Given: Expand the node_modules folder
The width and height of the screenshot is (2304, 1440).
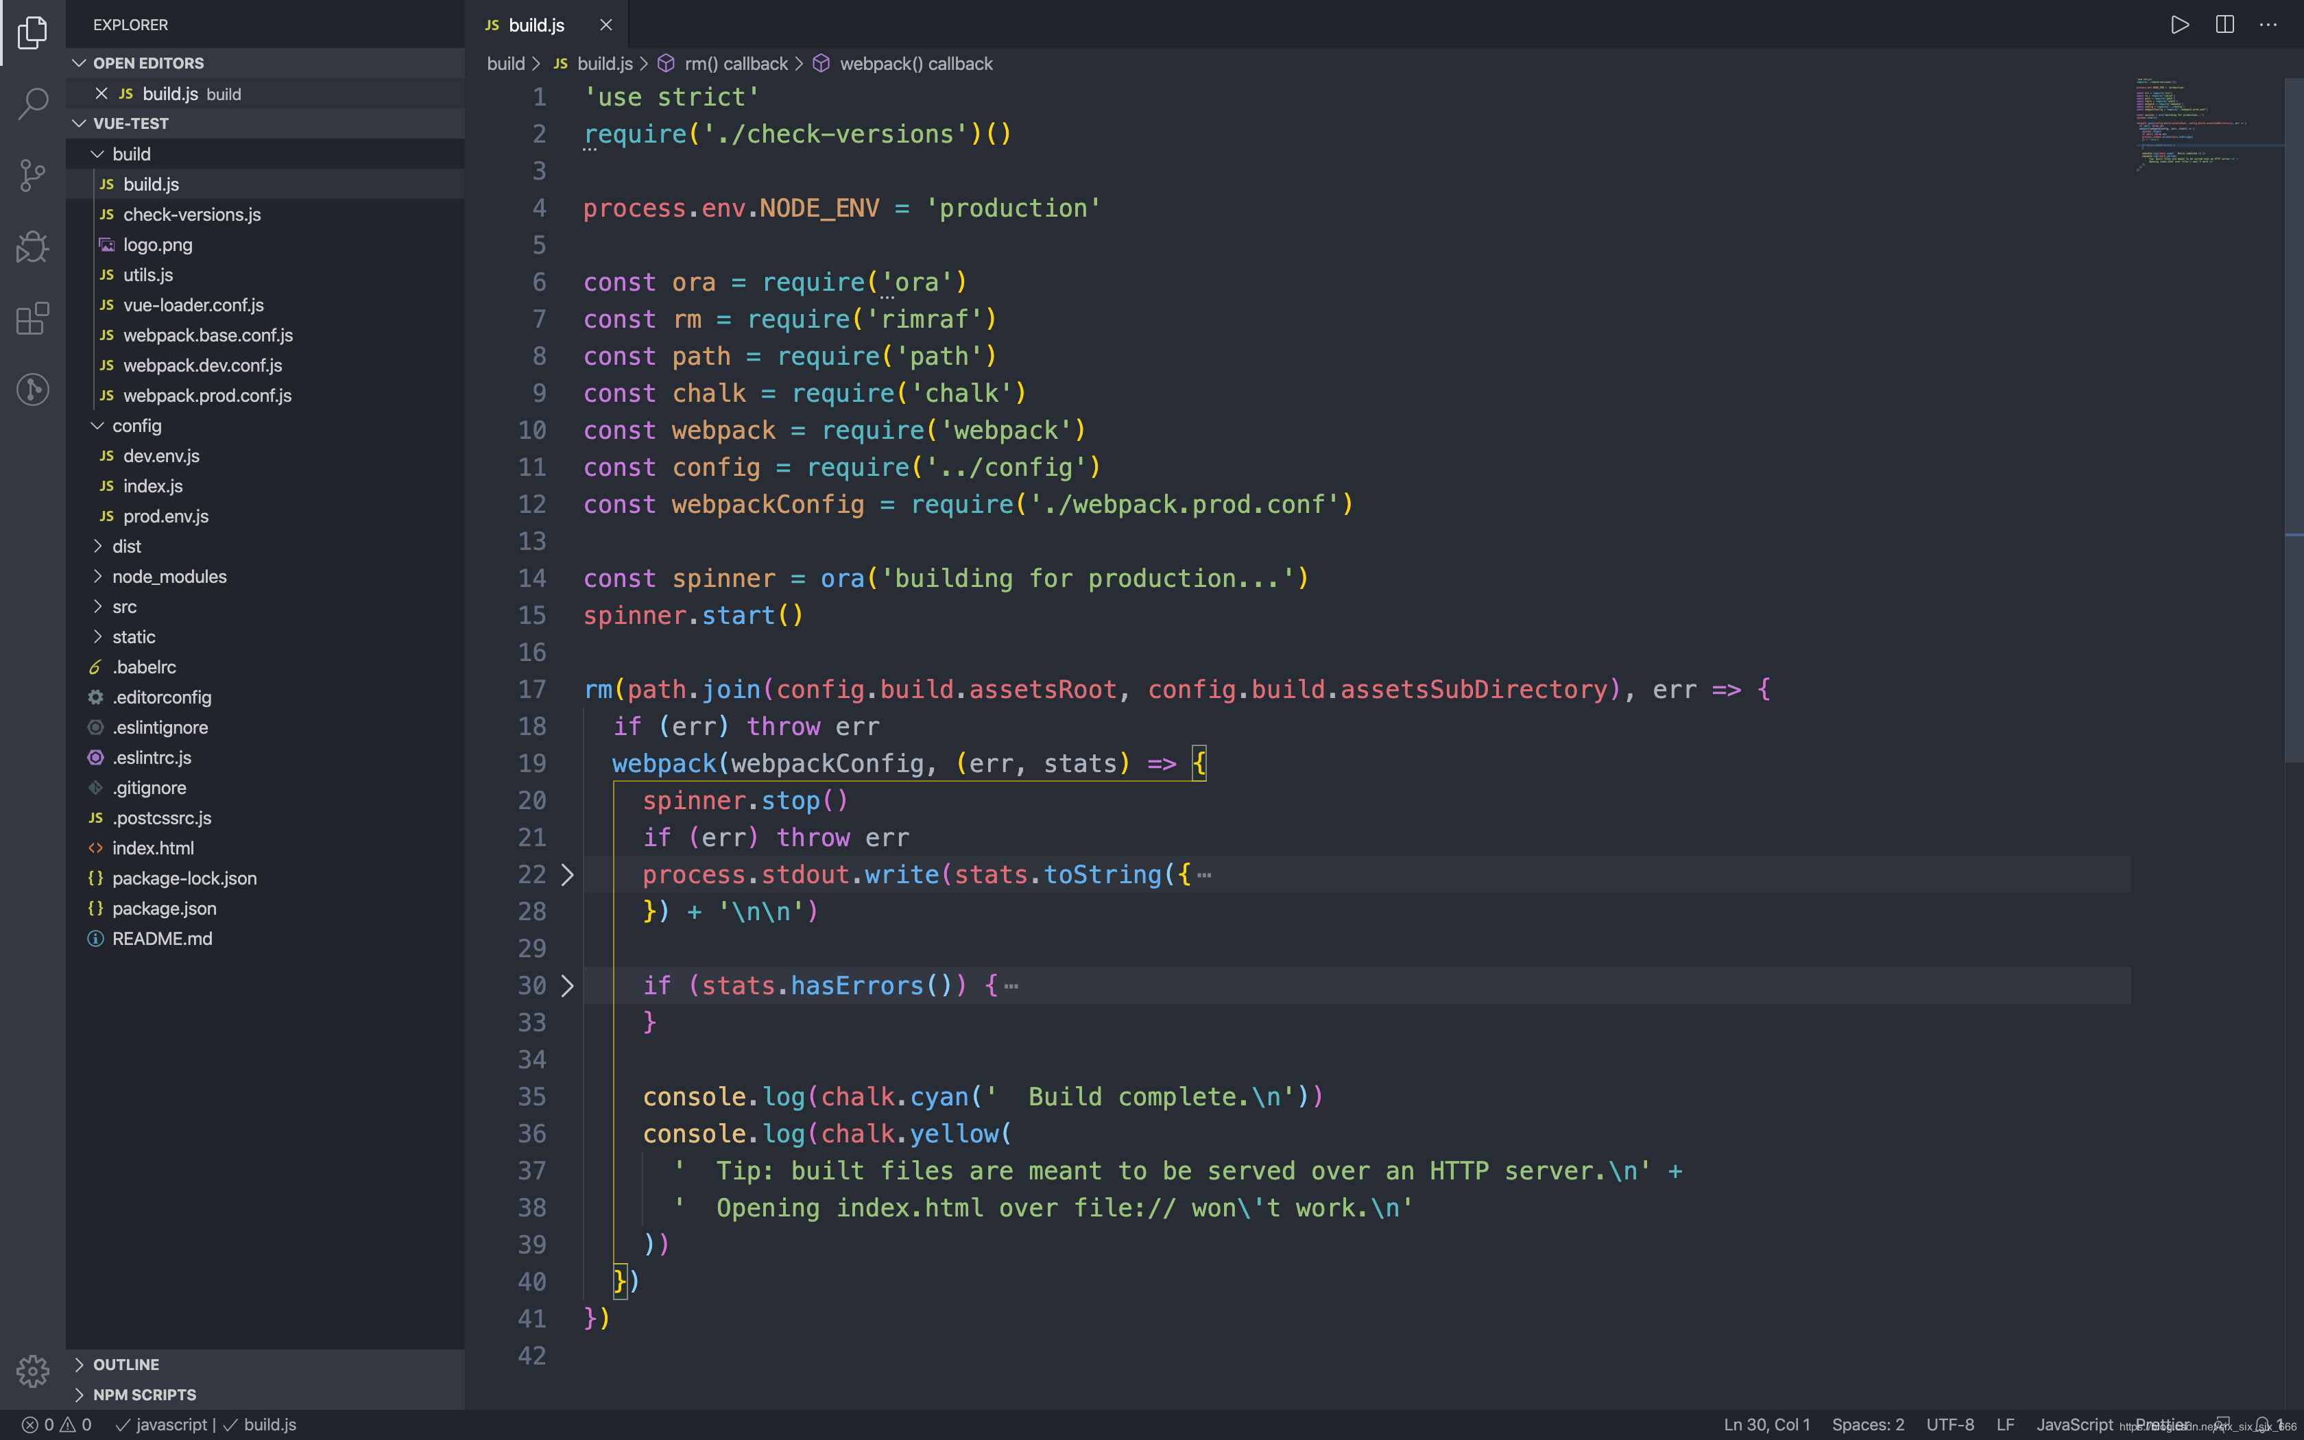Looking at the screenshot, I should click(169, 576).
